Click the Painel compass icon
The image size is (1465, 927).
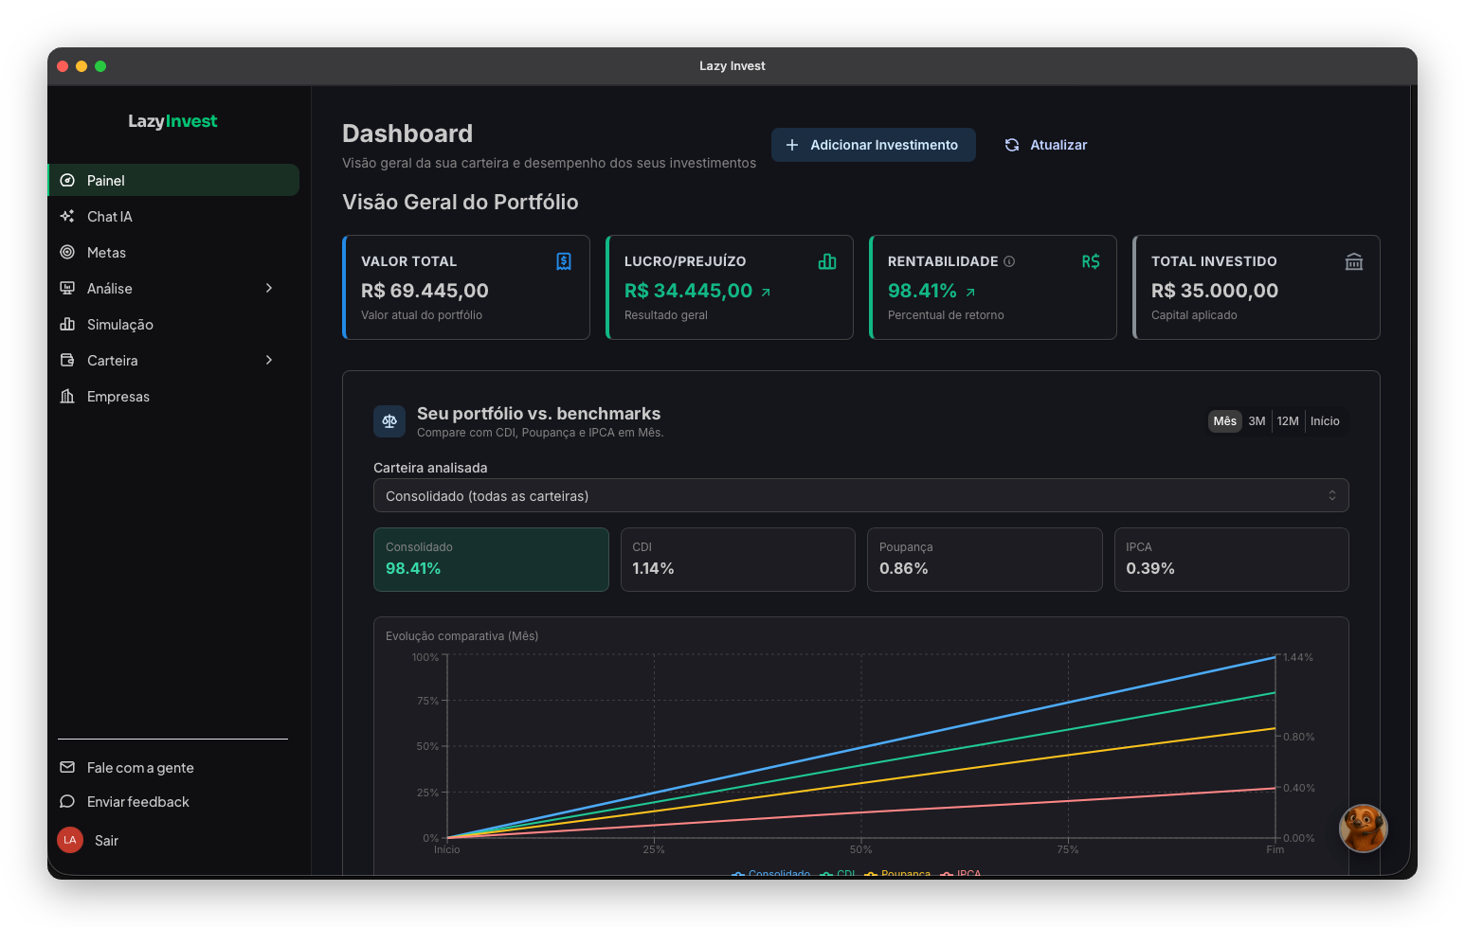pos(67,180)
